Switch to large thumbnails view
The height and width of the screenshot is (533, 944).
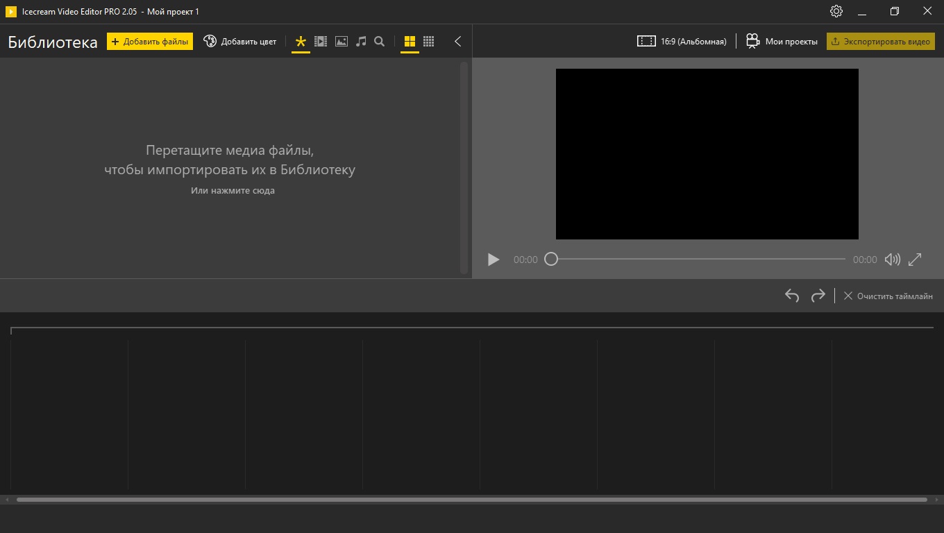coord(410,42)
